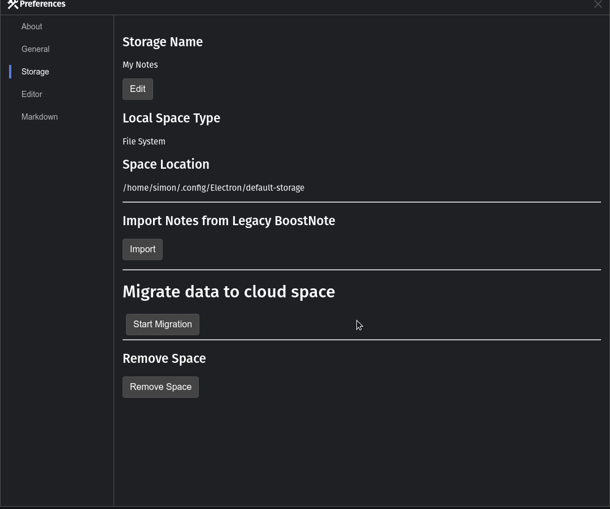The image size is (610, 509).
Task: Click the "Space Location" heading
Action: tap(166, 165)
